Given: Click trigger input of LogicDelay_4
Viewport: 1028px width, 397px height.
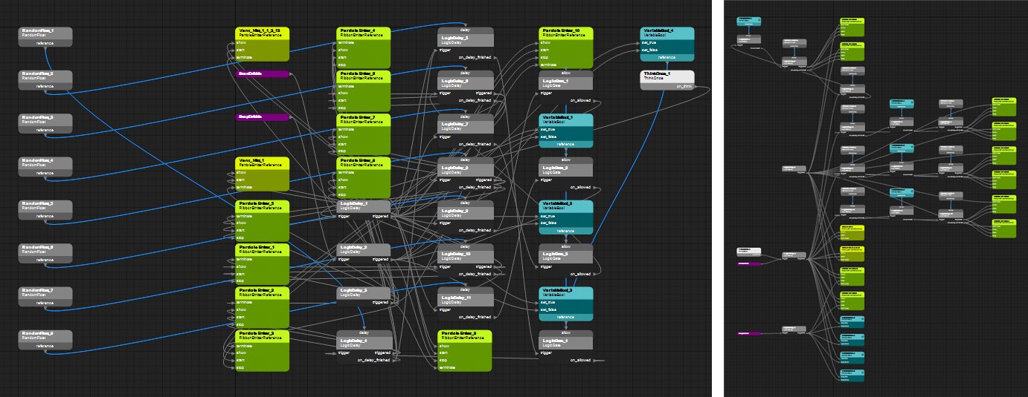Looking at the screenshot, I should (344, 353).
